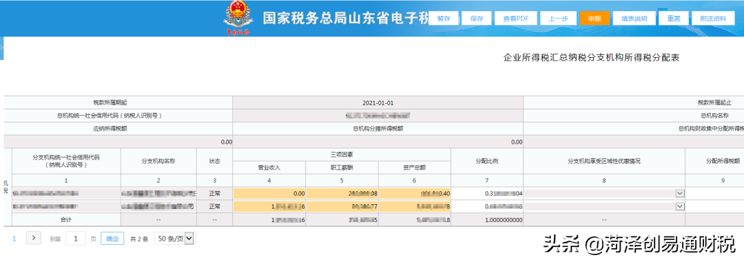Open 附送资料 attachments

(x=713, y=19)
